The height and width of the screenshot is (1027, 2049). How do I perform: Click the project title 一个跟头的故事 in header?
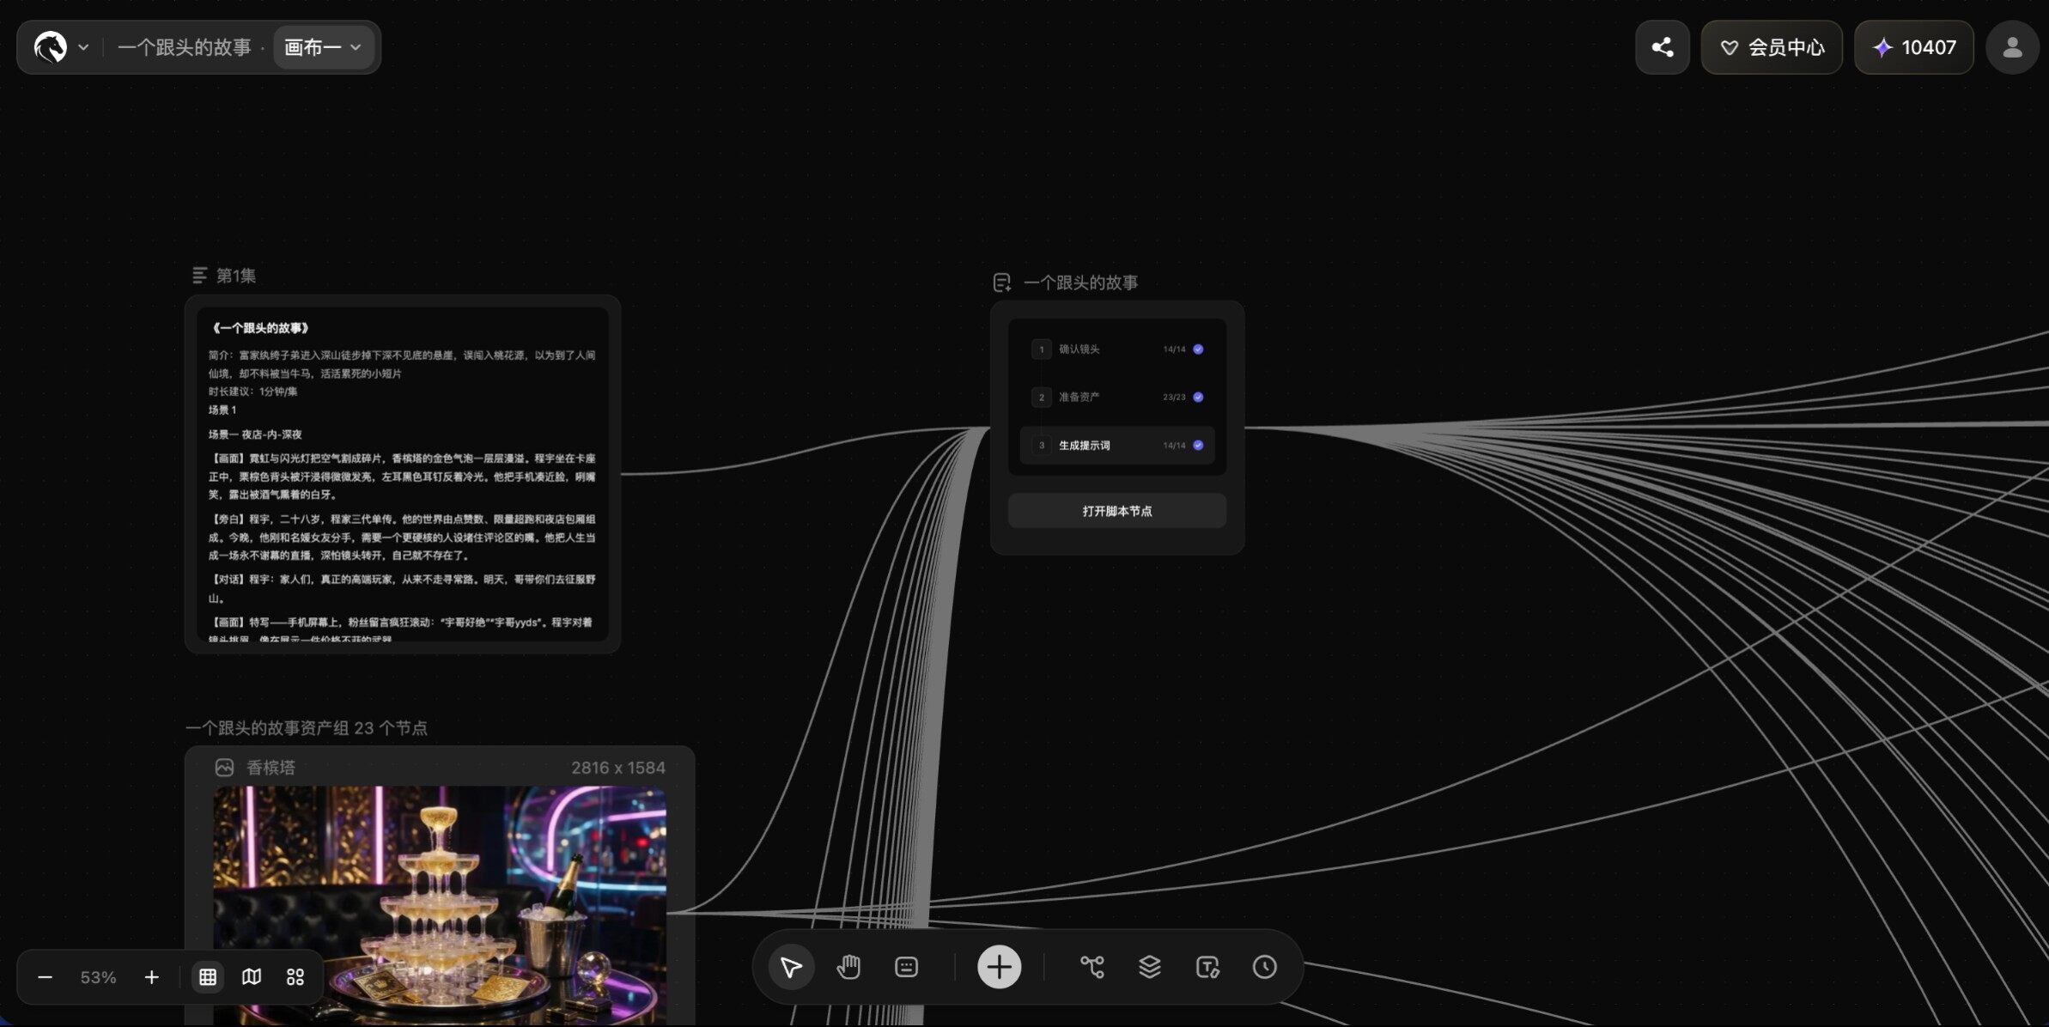coord(184,47)
